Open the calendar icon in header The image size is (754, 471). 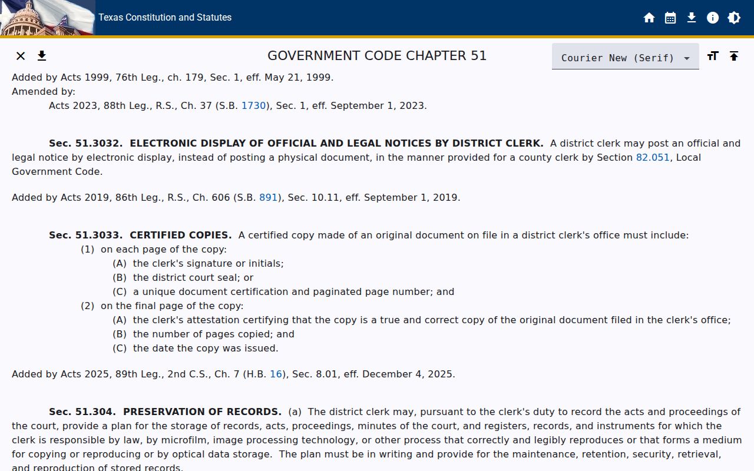click(x=670, y=18)
